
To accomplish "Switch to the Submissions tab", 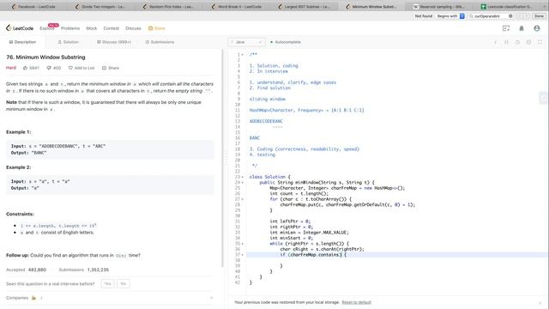I will [x=160, y=42].
